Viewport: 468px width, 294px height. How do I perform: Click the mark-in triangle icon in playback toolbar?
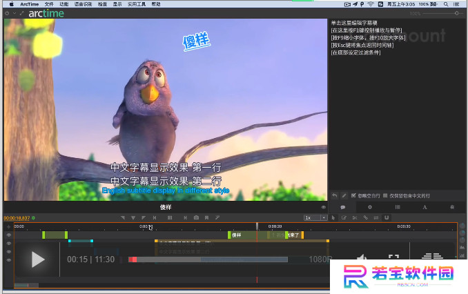(x=123, y=218)
